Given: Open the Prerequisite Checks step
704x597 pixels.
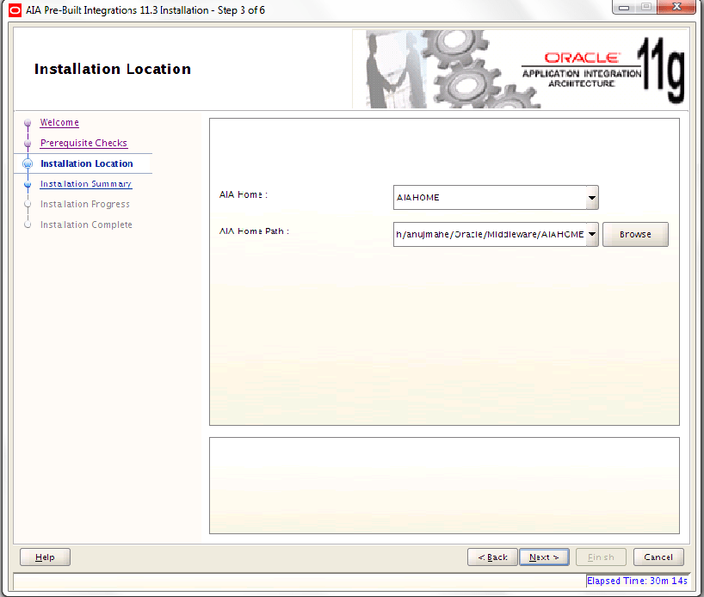Looking at the screenshot, I should point(83,143).
